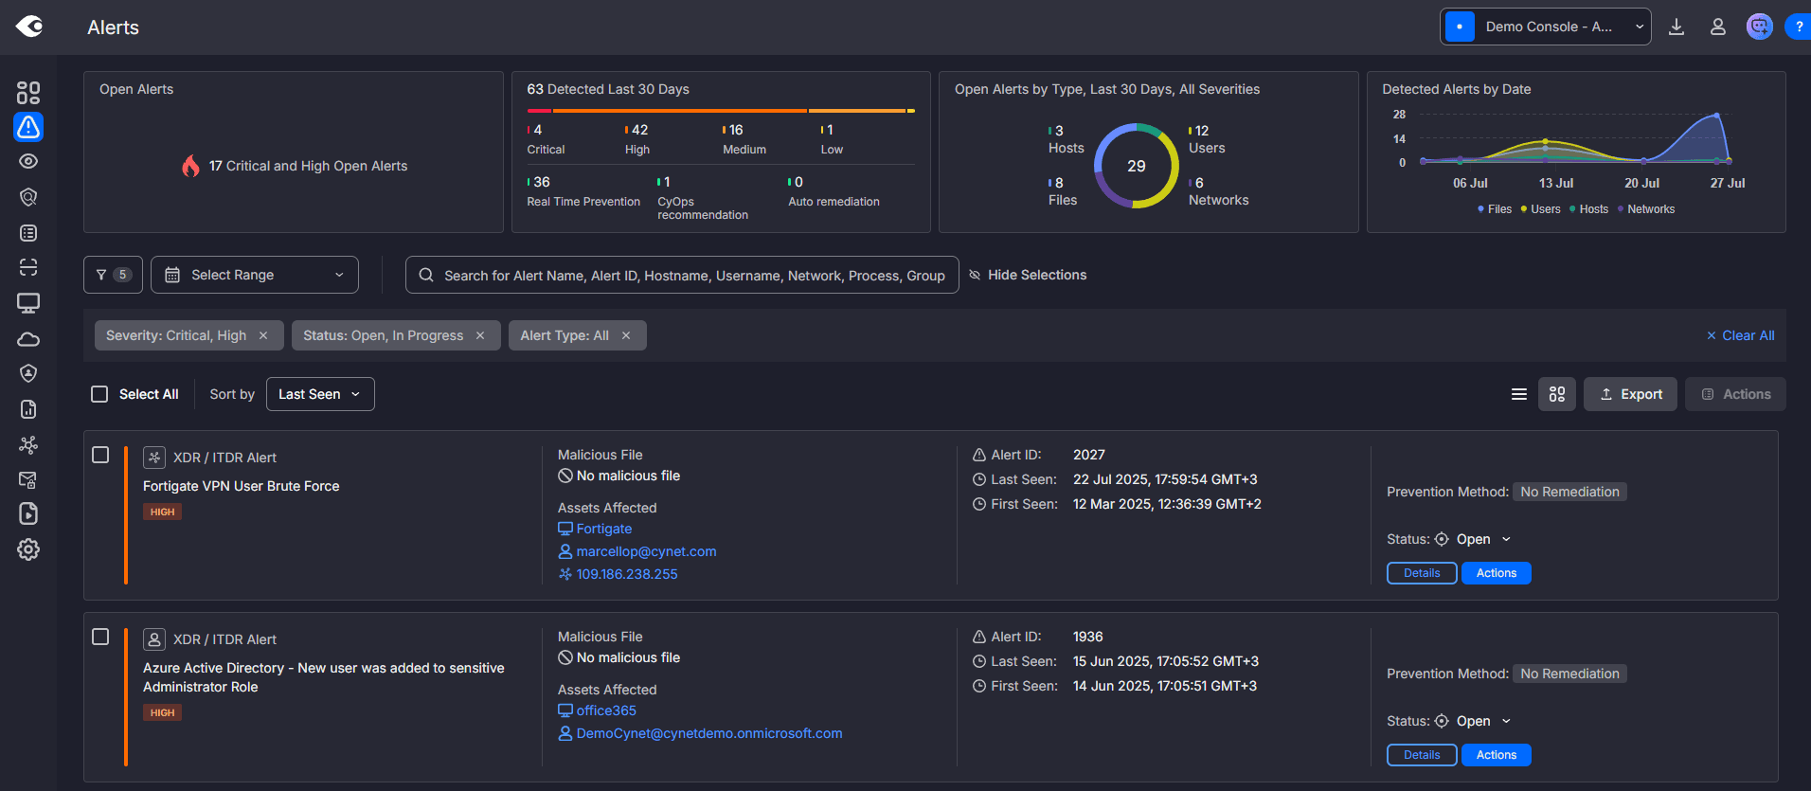Check the Fortigate VPN User Brute Force alert

[100, 455]
